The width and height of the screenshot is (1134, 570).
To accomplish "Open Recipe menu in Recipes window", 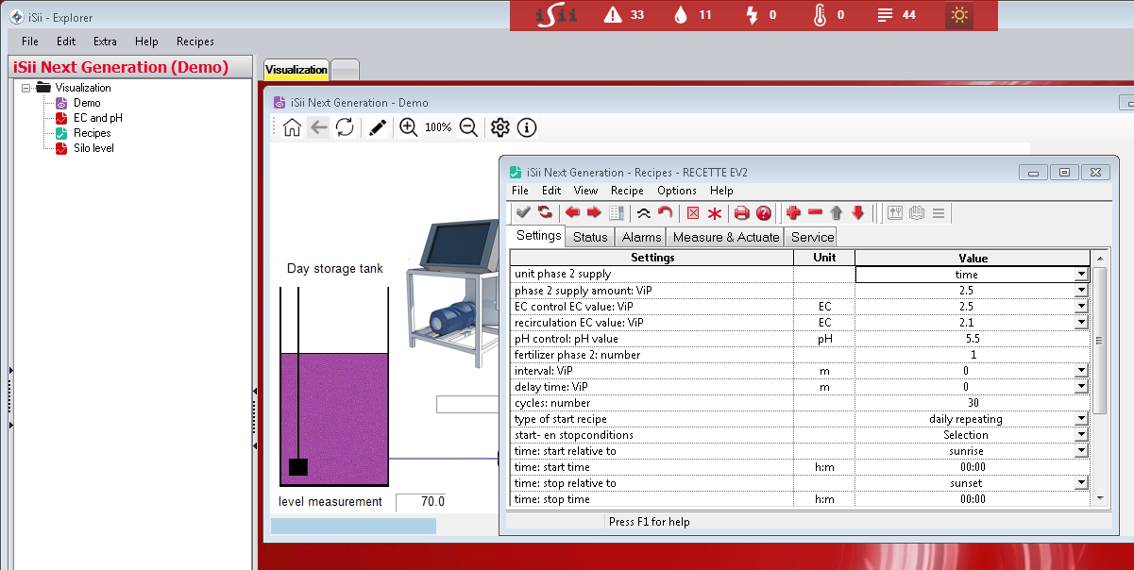I will tap(628, 191).
